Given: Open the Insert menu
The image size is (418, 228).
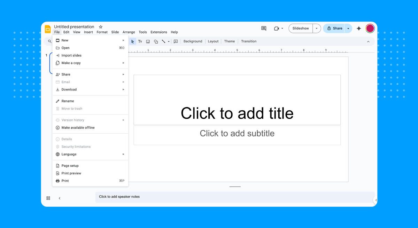Looking at the screenshot, I should 88,32.
